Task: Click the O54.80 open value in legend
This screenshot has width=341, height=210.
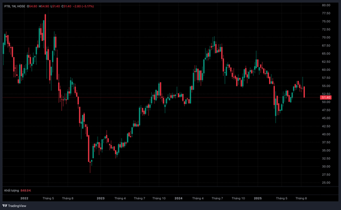Action: click(x=32, y=6)
